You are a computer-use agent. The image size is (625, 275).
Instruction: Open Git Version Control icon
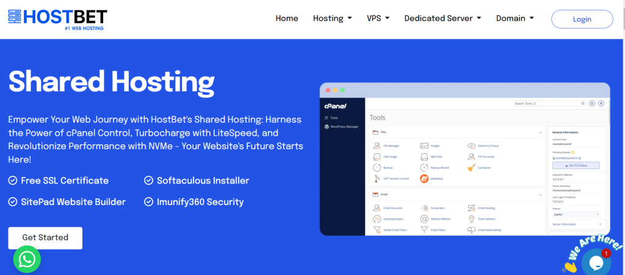tap(377, 178)
